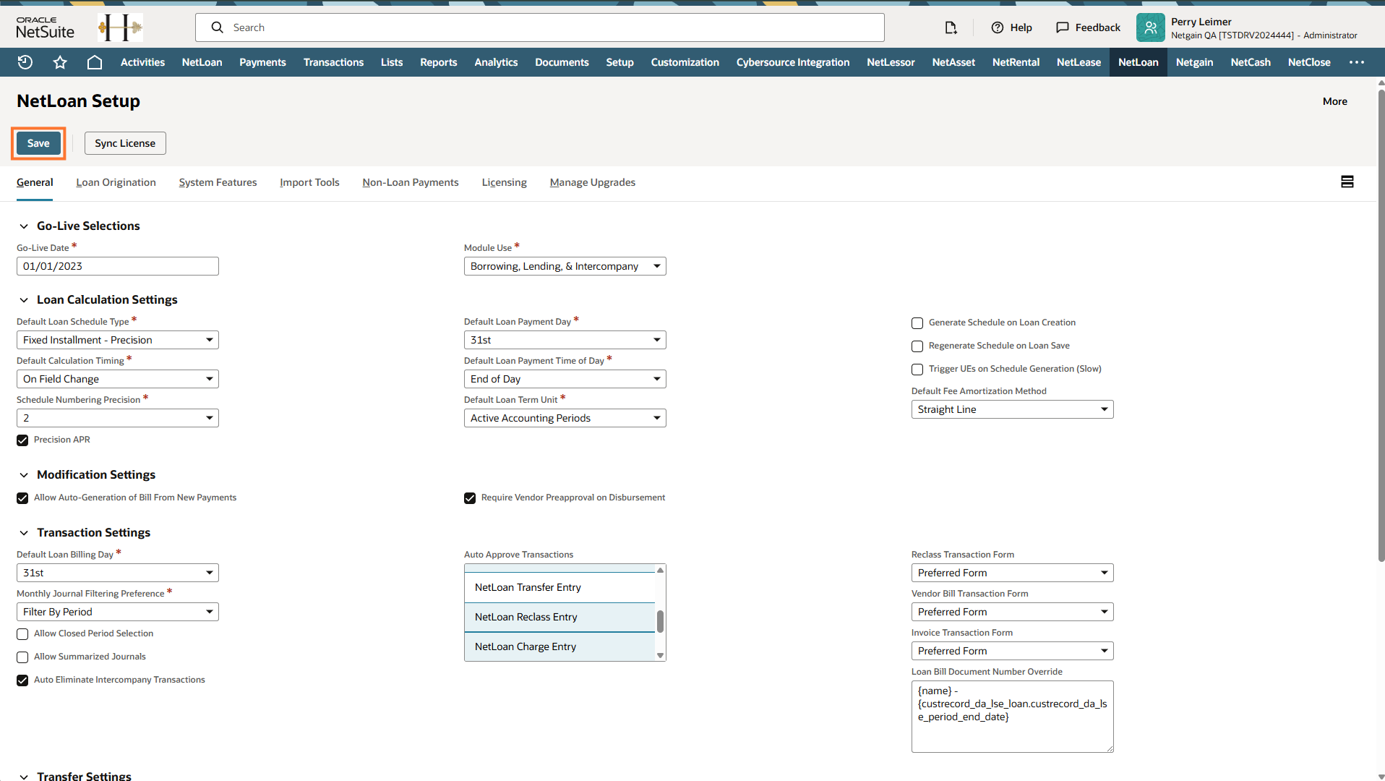Enable Generate Schedule on Loan Creation
The height and width of the screenshot is (781, 1385).
(x=917, y=323)
